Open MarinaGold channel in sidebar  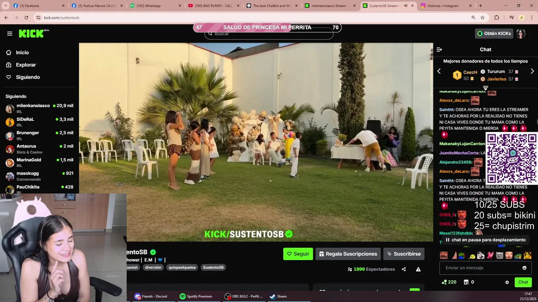[x=40, y=163]
